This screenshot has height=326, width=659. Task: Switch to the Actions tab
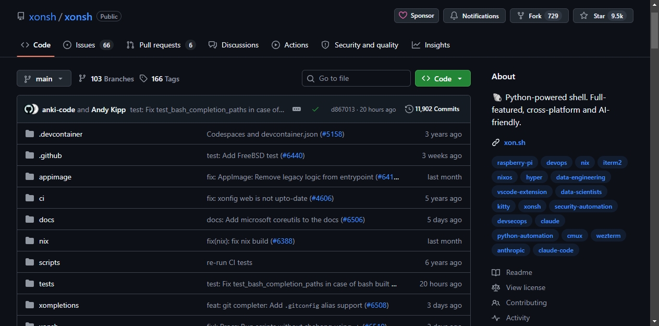tap(290, 45)
